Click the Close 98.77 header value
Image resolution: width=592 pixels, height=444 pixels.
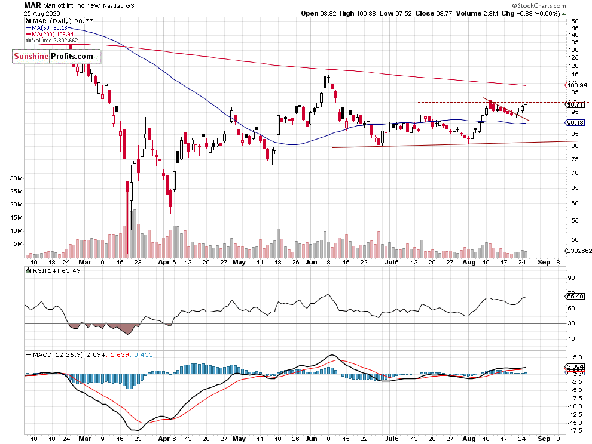pos(434,13)
